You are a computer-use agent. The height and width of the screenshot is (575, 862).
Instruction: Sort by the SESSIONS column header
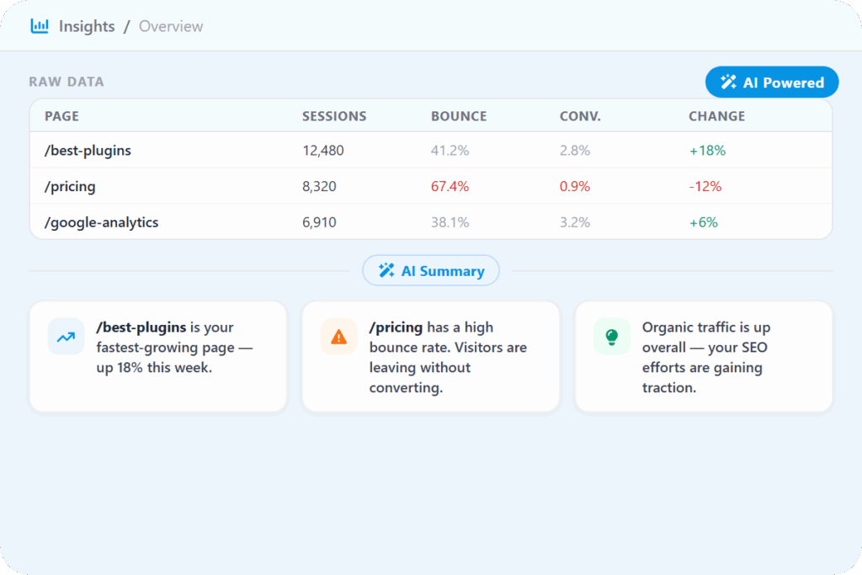[x=334, y=116]
